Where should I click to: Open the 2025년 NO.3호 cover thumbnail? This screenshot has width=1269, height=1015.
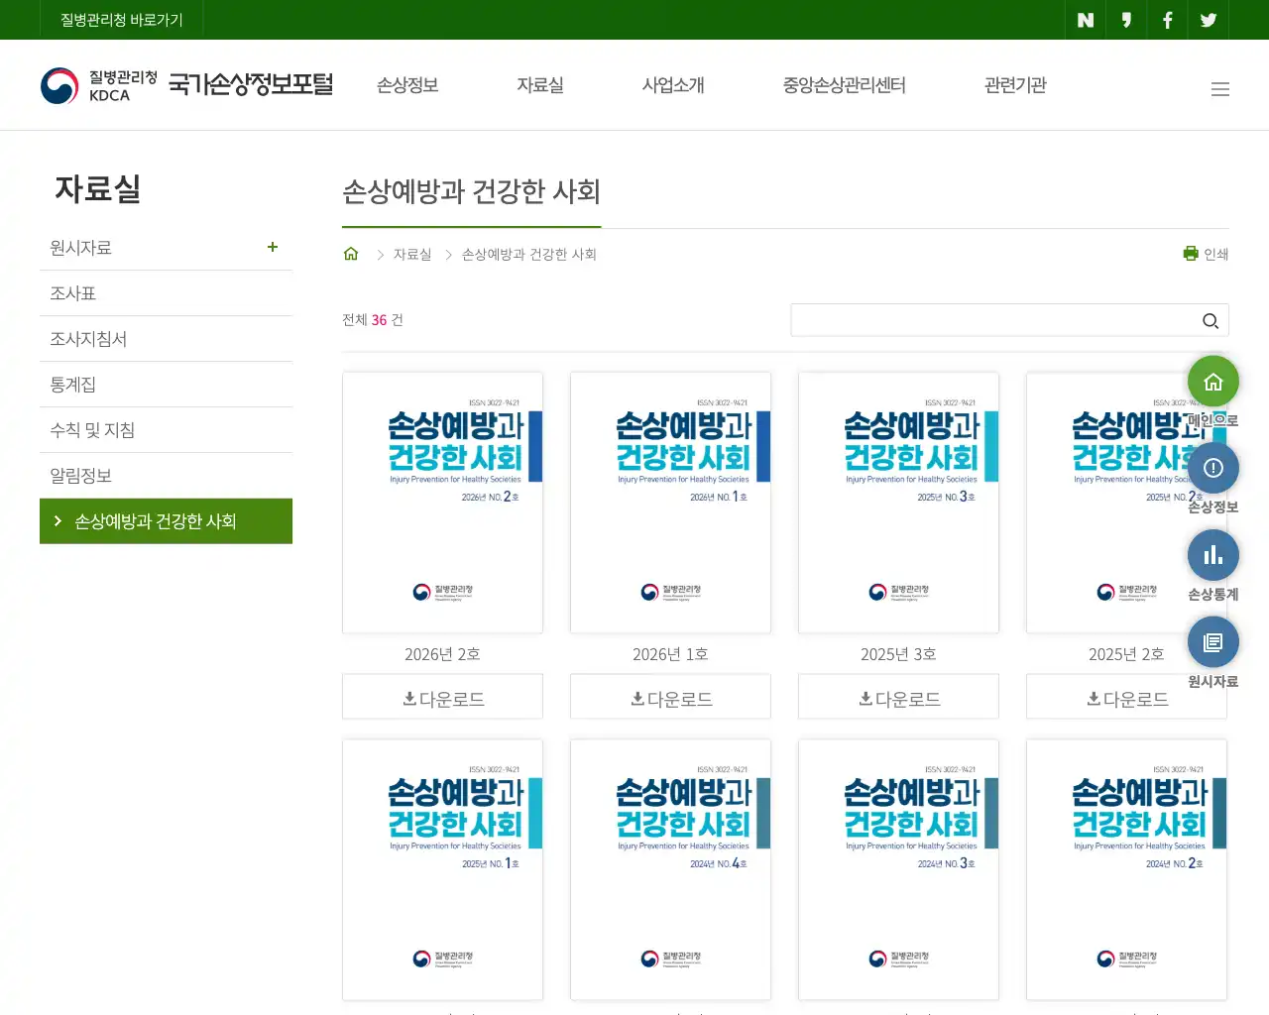pos(898,503)
